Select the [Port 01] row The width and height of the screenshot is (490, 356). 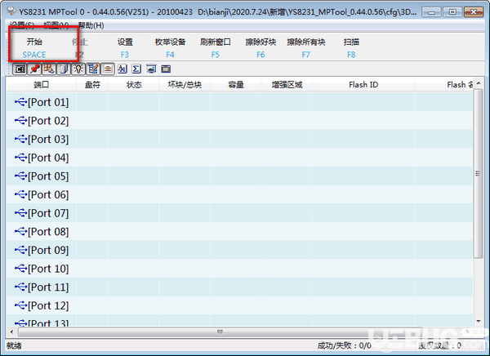coord(239,102)
